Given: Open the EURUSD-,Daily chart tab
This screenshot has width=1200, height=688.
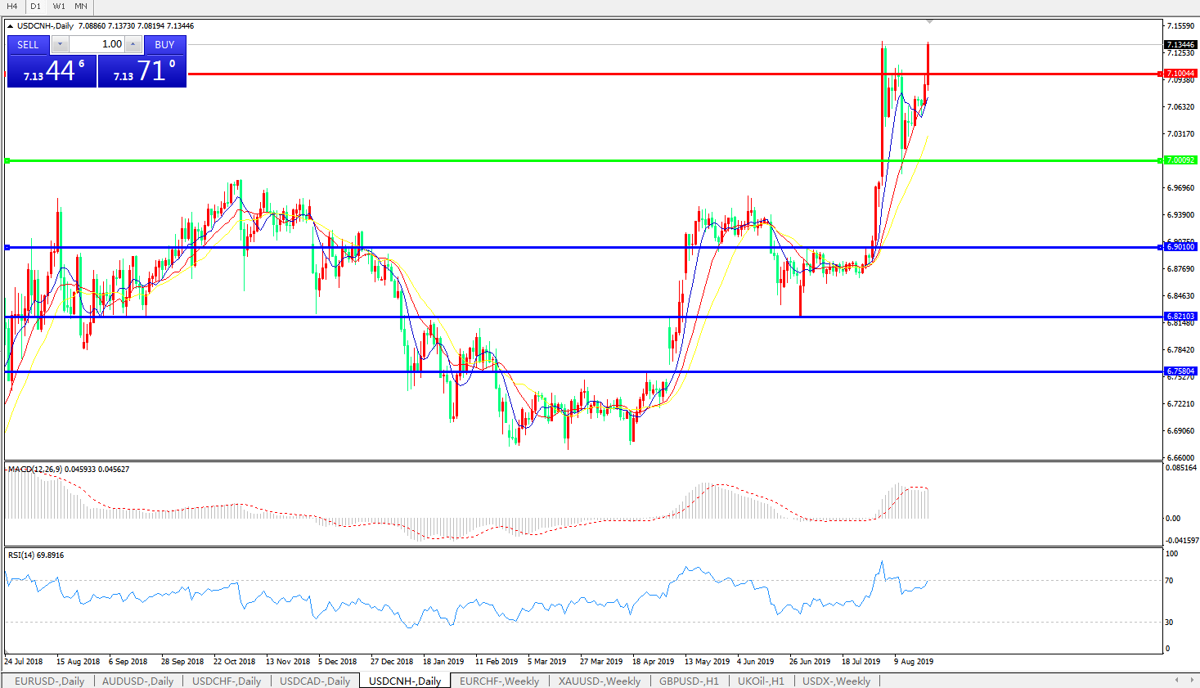Looking at the screenshot, I should point(49,681).
